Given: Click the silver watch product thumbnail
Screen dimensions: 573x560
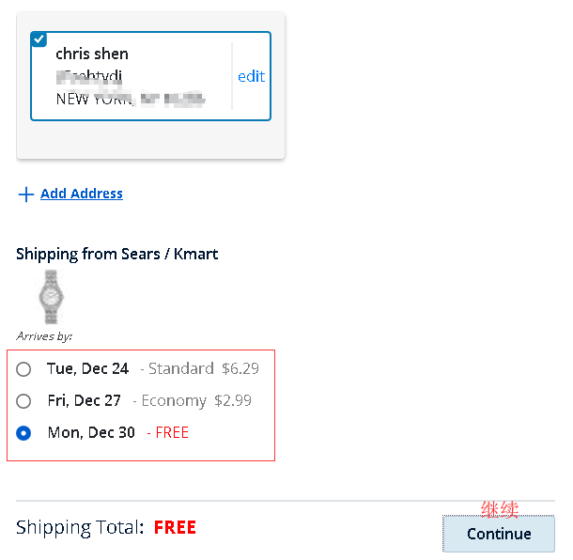Looking at the screenshot, I should 50,296.
